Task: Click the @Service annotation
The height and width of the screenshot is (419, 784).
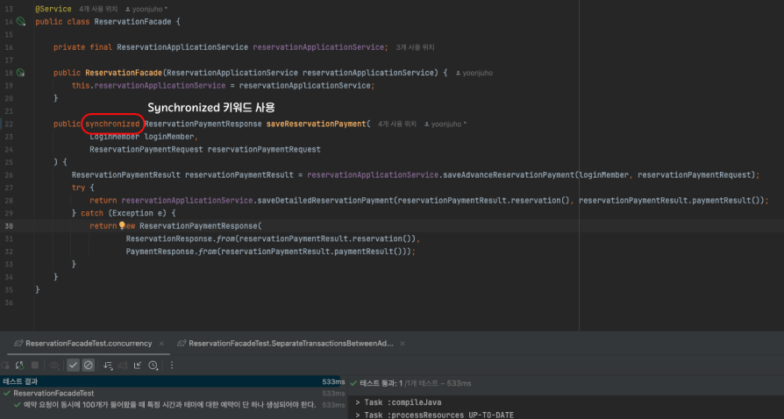Action: [53, 9]
